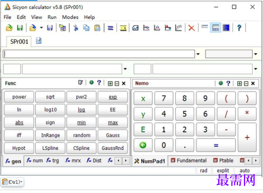The image size is (263, 193).
Task: Click the yellow ruler units icon
Action: click(x=123, y=28)
